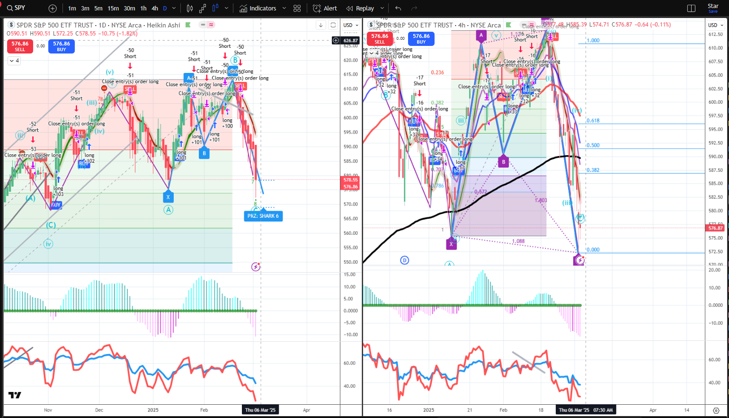Click the SPDR S&P 500 ETF TRUST 1D title
This screenshot has height=418, width=729.
click(98, 25)
